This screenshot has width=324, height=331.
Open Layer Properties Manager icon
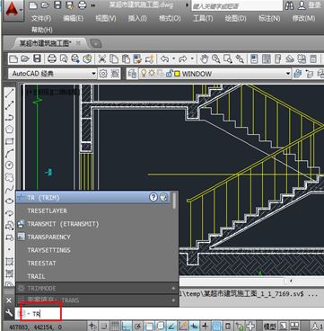point(132,74)
